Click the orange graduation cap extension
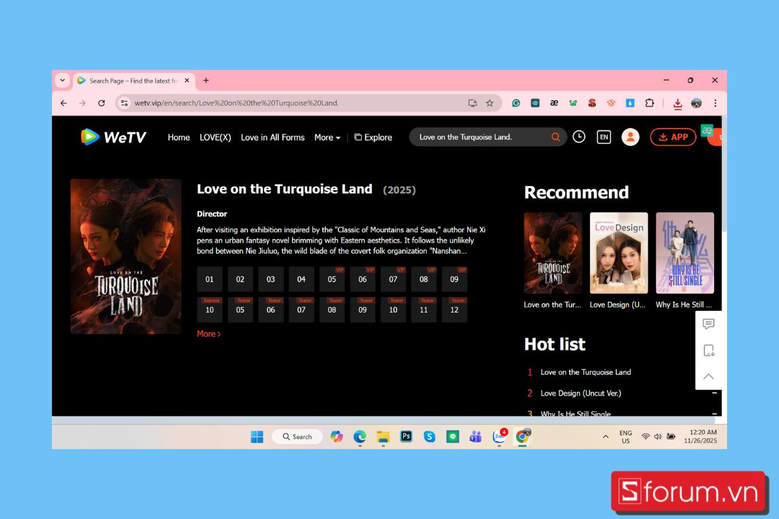This screenshot has width=779, height=519. click(611, 103)
